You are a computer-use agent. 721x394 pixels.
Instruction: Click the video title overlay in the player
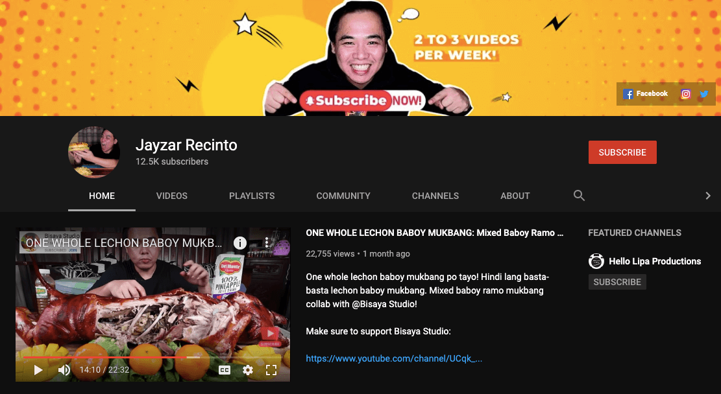pos(124,243)
